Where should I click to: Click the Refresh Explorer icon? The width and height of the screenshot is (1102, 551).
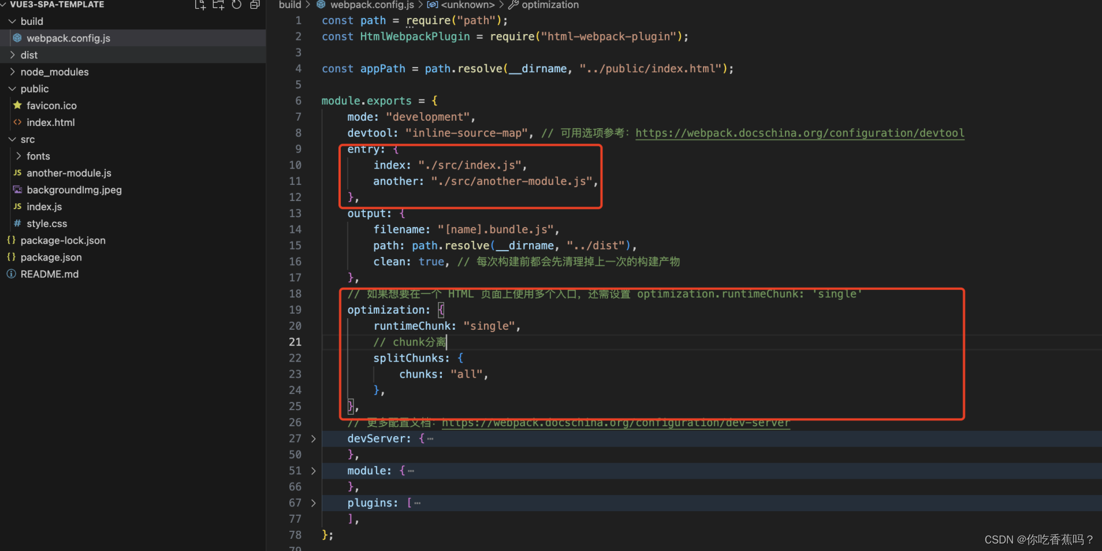coord(237,5)
